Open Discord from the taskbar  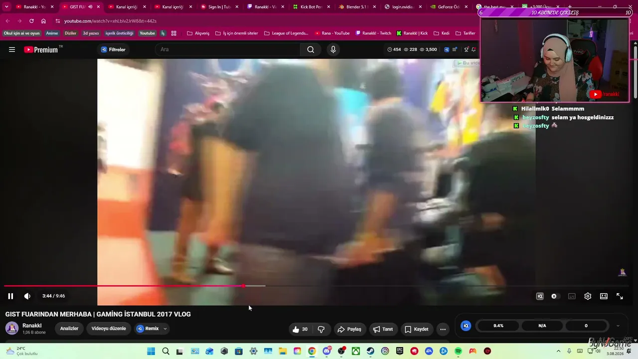pyautogui.click(x=326, y=351)
